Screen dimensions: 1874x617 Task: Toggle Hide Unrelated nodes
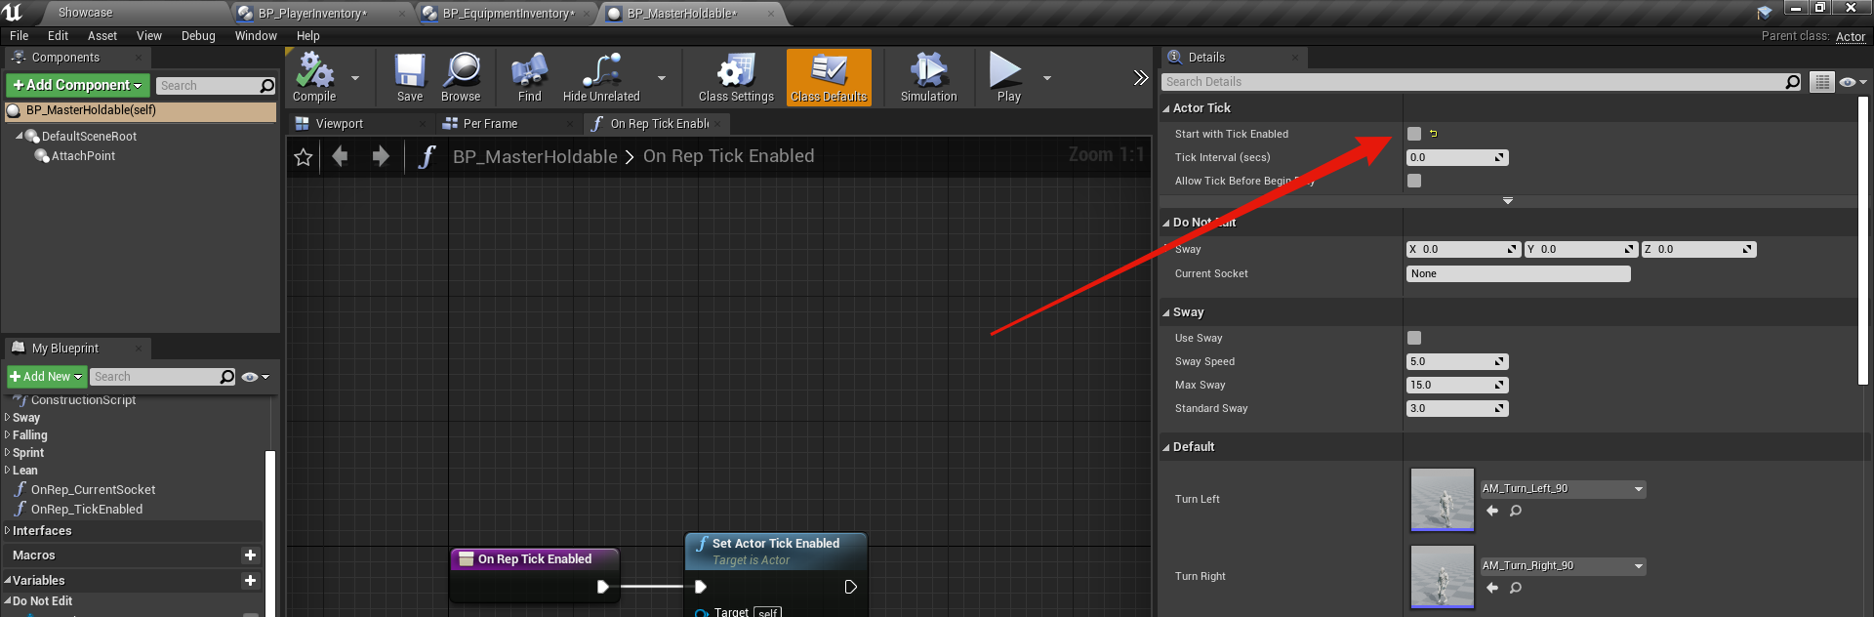point(601,77)
